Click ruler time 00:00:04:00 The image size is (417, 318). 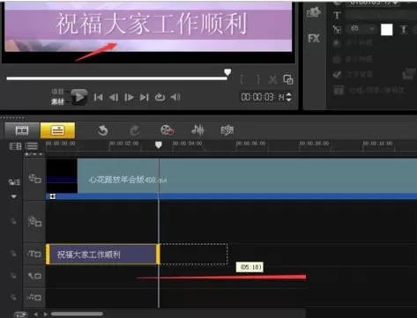187,144
